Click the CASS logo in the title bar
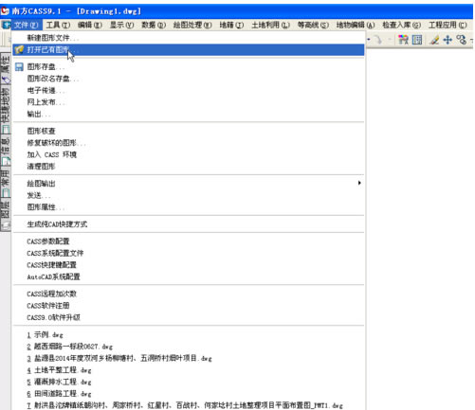Image resolution: width=475 pixels, height=410 pixels. pyautogui.click(x=5, y=11)
